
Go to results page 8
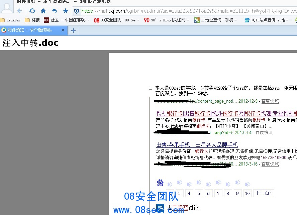(x=228, y=193)
